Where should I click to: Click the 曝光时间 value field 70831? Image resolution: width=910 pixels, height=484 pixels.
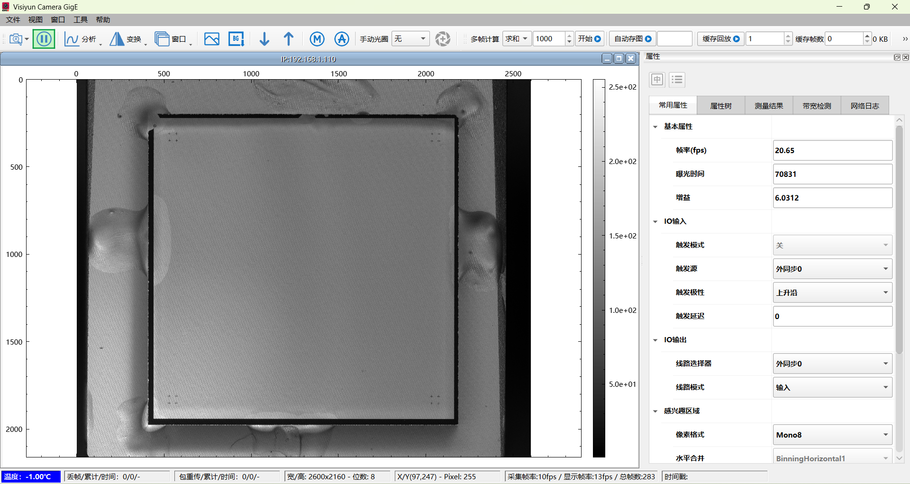[x=833, y=174]
